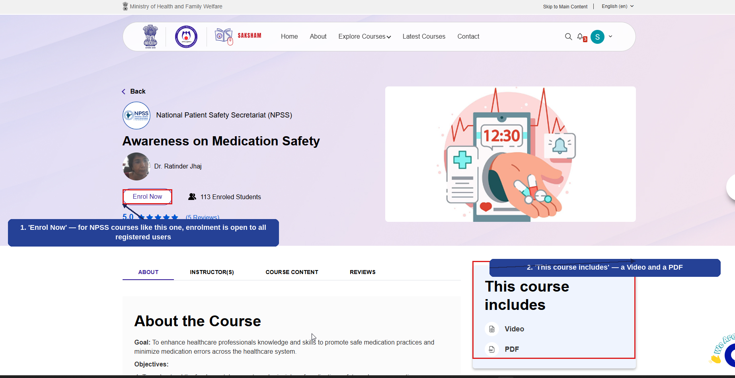Screen dimensions: 735x378
Task: Open the About navigation item
Action: click(318, 37)
